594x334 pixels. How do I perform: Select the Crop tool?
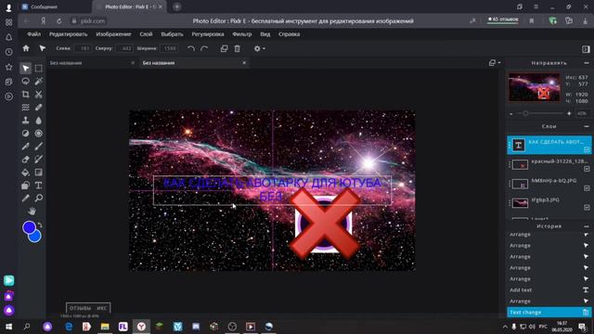click(x=25, y=95)
